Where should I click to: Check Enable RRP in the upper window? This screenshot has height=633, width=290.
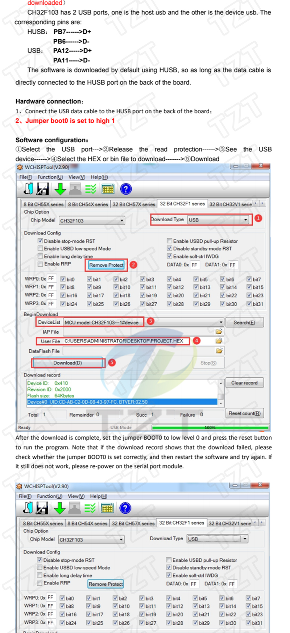click(40, 264)
